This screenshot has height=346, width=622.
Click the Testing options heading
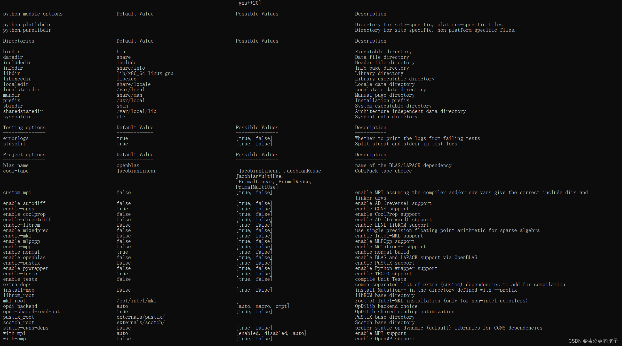[x=24, y=128]
